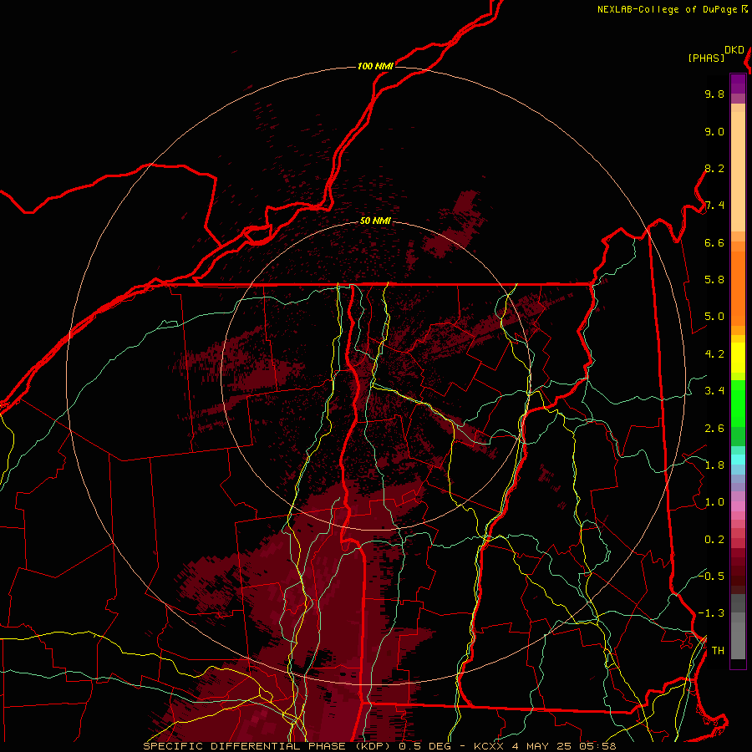Select the NEXLAB-College of DuPage credit text

[x=667, y=9]
